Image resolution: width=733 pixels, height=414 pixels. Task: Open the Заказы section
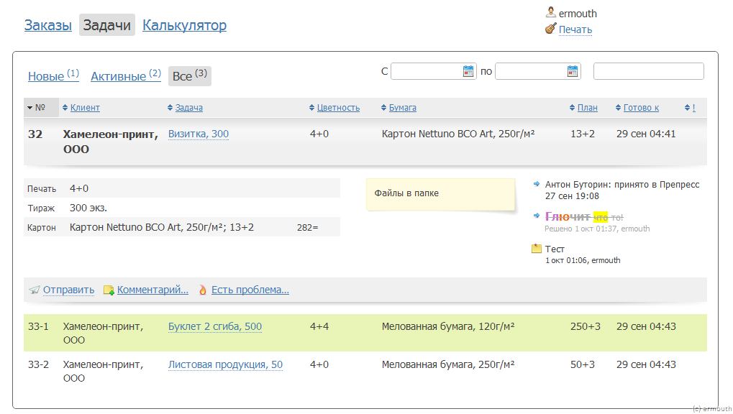[x=48, y=25]
